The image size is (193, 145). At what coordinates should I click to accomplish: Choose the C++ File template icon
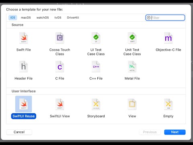click(x=96, y=66)
